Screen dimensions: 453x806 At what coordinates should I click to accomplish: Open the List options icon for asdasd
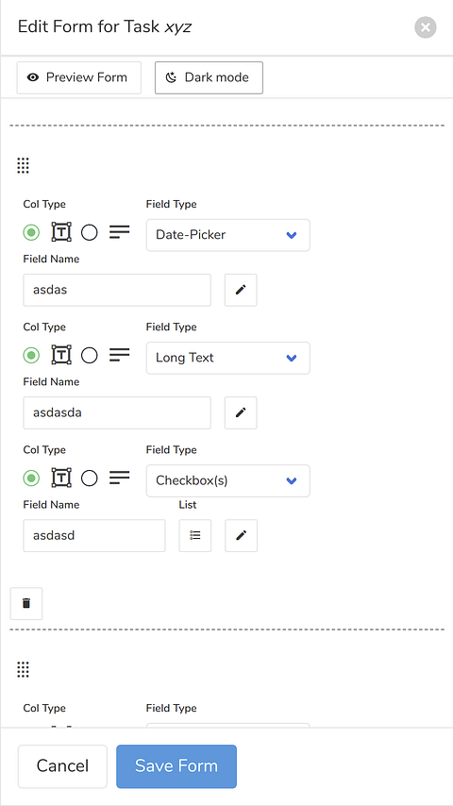(194, 536)
